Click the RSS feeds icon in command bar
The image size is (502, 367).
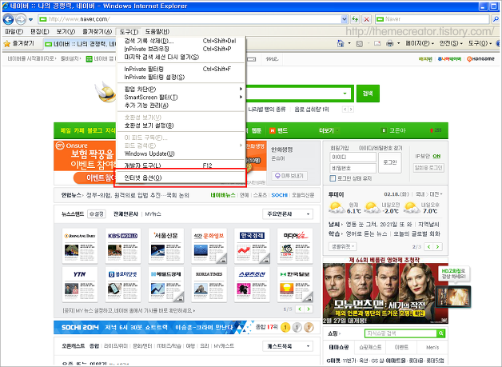coord(360,43)
